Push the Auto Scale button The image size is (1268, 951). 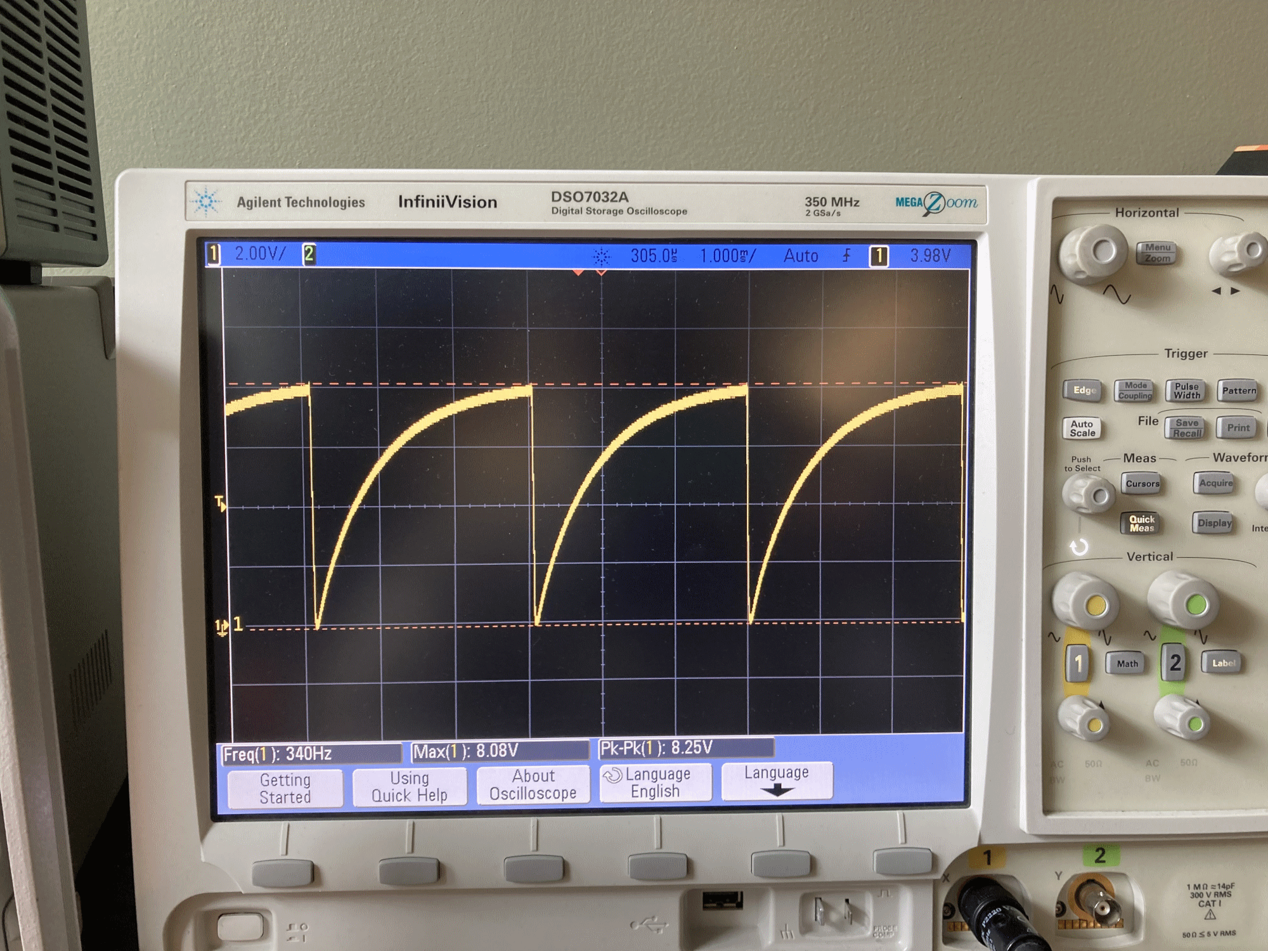coord(1082,429)
